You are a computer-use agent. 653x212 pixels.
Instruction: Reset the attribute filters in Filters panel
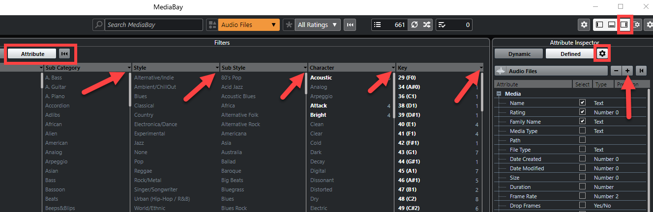click(64, 54)
